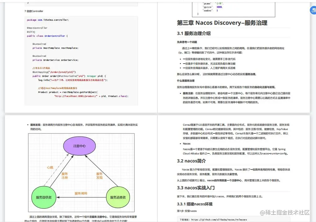Image resolution: width=316 pixels, height=222 pixels.
Task: Click the purple "注册中心" node in the diagram
Action: (79, 146)
